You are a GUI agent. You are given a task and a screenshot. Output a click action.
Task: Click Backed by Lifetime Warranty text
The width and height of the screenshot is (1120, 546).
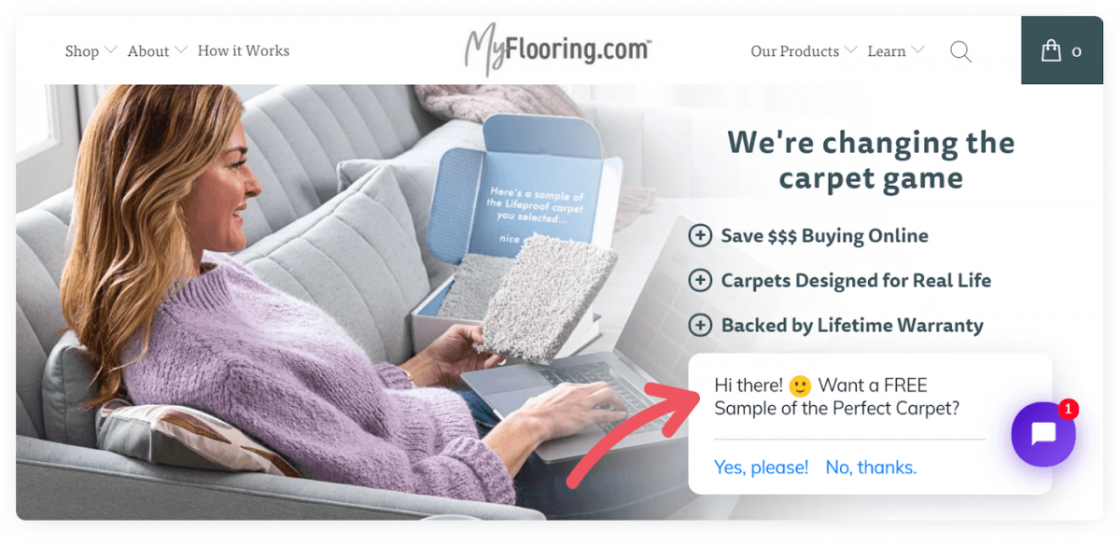pos(852,326)
